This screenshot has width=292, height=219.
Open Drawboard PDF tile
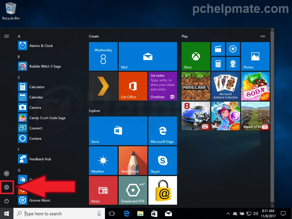(x=133, y=190)
